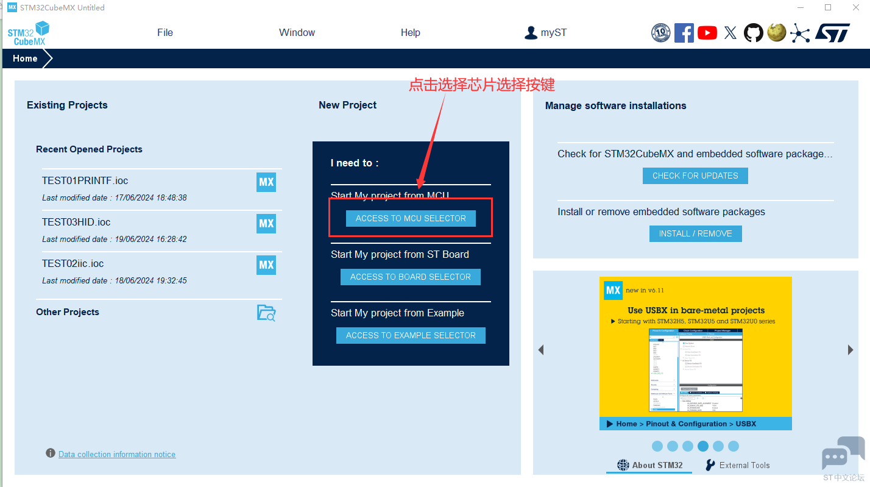Open the wiki globe icon

(x=777, y=32)
